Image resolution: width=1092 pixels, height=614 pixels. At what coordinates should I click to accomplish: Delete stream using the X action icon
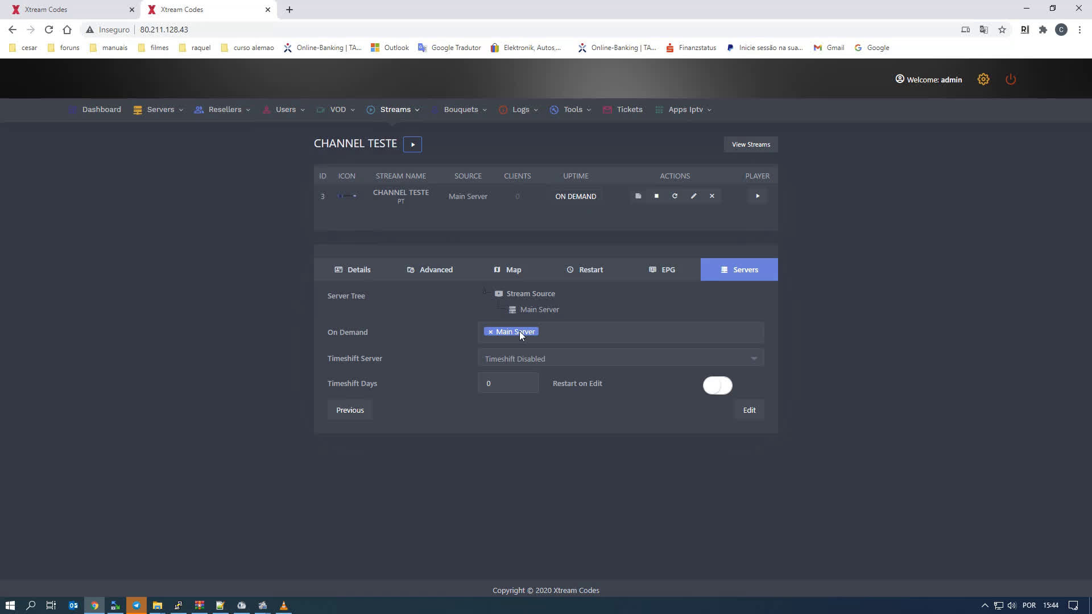click(x=712, y=196)
